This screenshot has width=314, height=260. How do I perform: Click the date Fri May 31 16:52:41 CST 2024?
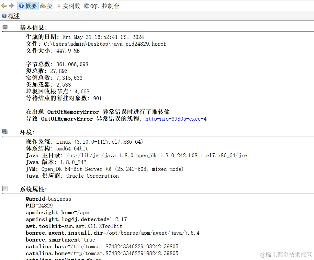[103, 37]
